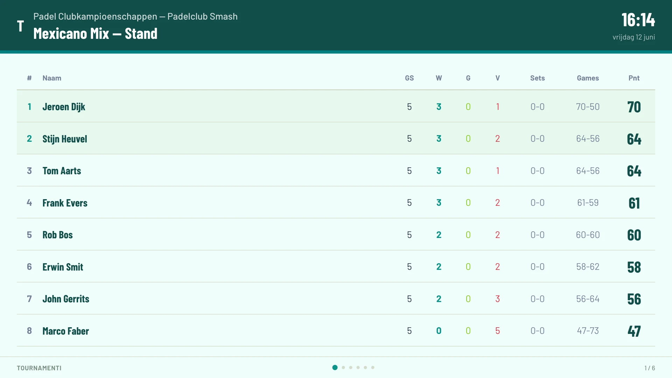Sort by the Games column header

click(x=588, y=78)
